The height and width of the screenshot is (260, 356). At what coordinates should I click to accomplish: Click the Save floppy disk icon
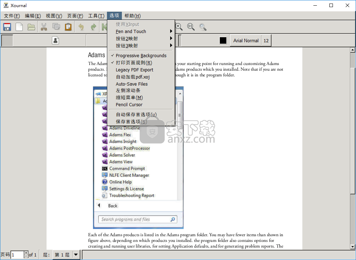[7, 27]
